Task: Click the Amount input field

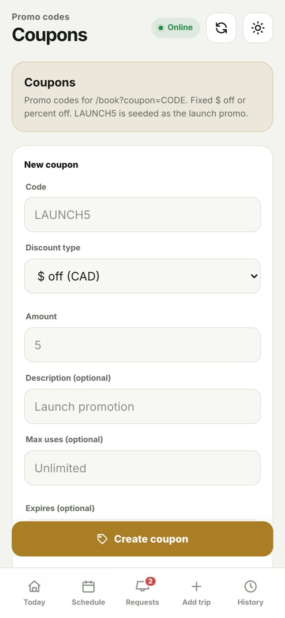Action: [x=142, y=345]
